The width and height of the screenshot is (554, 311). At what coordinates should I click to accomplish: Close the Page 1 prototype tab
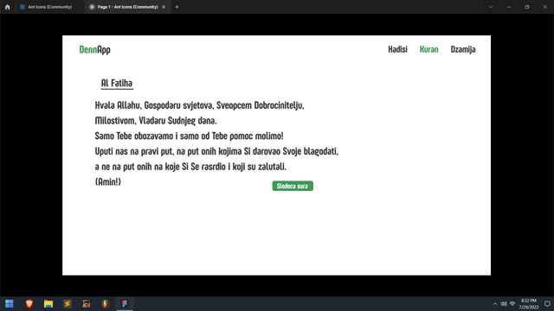click(x=164, y=7)
